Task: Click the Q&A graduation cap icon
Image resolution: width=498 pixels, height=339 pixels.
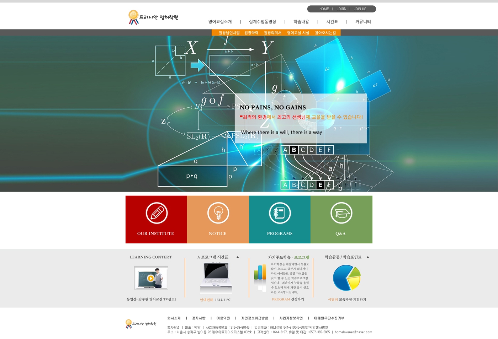Action: pos(341,213)
